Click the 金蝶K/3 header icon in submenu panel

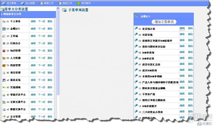[x=136, y=16]
